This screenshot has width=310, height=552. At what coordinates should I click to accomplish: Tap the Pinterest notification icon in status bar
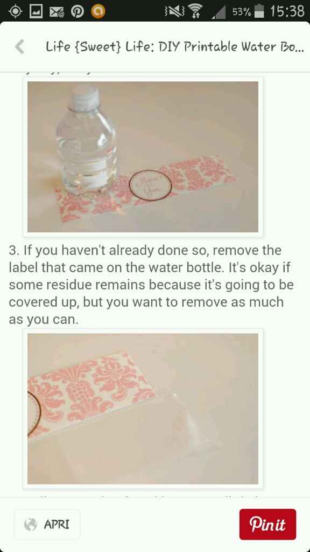77,12
